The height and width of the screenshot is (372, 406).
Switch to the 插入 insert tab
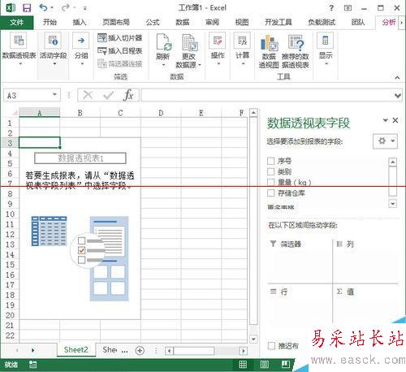80,22
